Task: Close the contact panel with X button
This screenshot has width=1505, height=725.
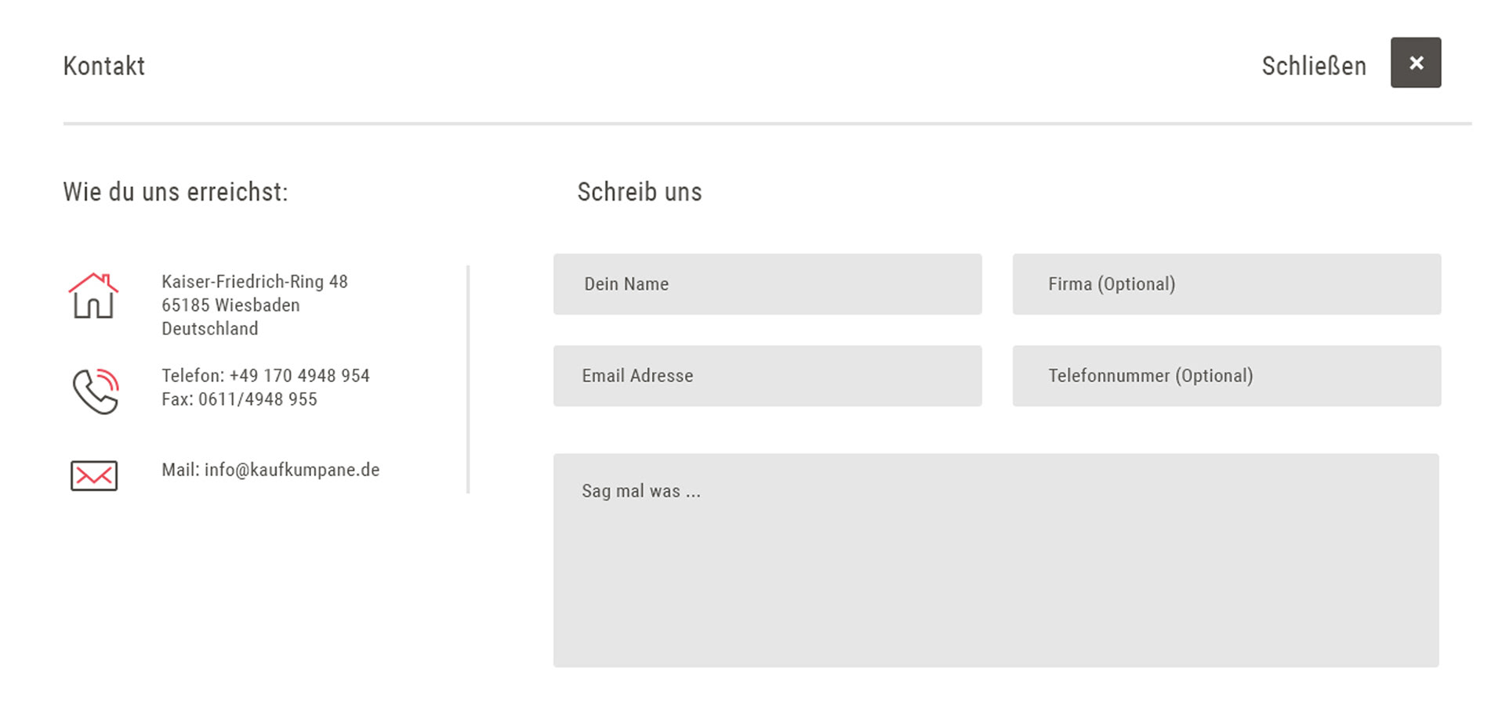Action: click(1416, 63)
